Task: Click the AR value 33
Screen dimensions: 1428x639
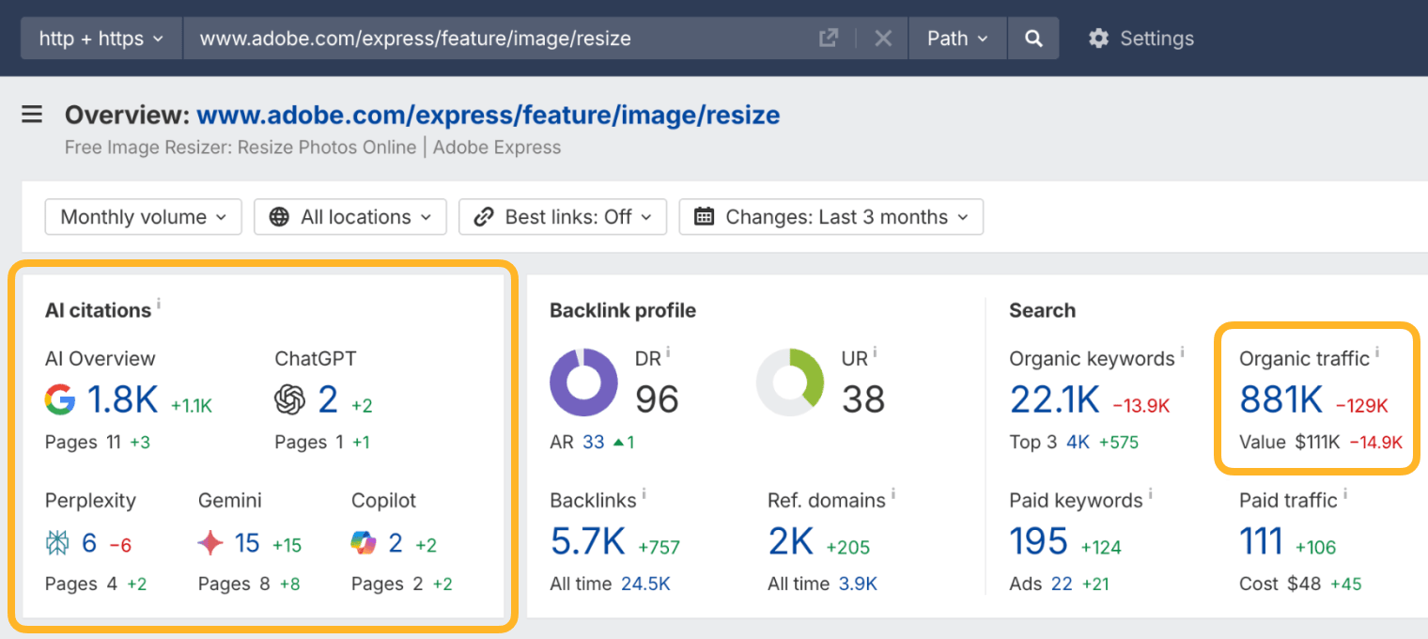Action: 594,442
